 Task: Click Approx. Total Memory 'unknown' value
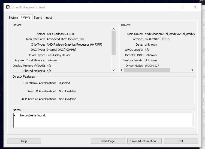[x=53, y=60]
